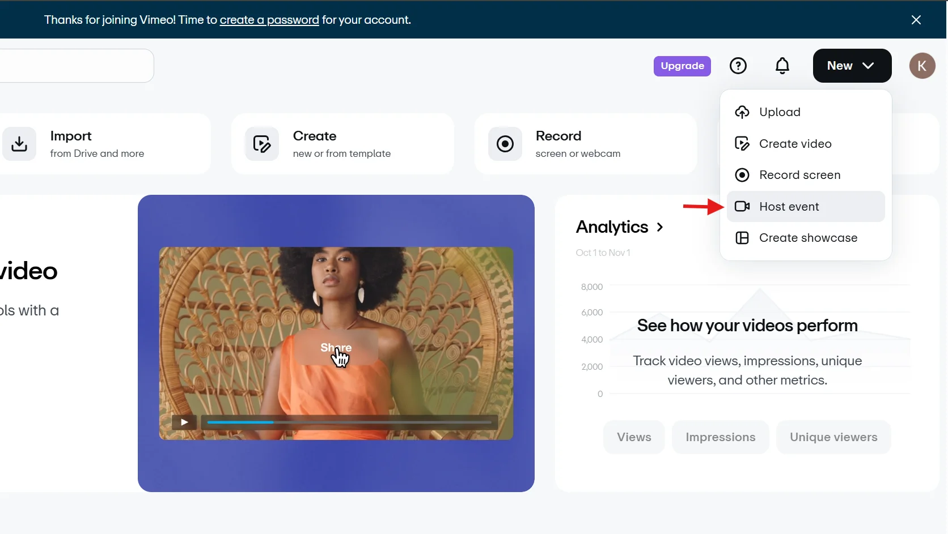Expand Analytics with the chevron arrow

659,227
